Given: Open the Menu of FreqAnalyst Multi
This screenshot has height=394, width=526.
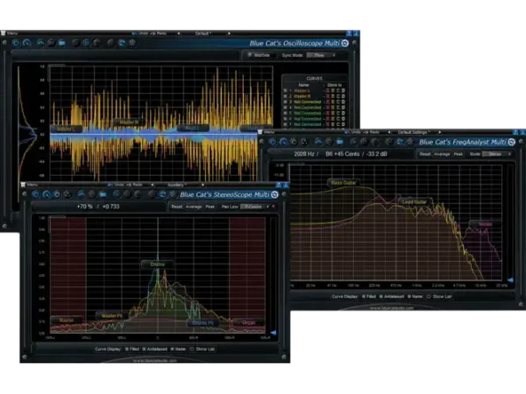Looking at the screenshot, I should (267, 132).
